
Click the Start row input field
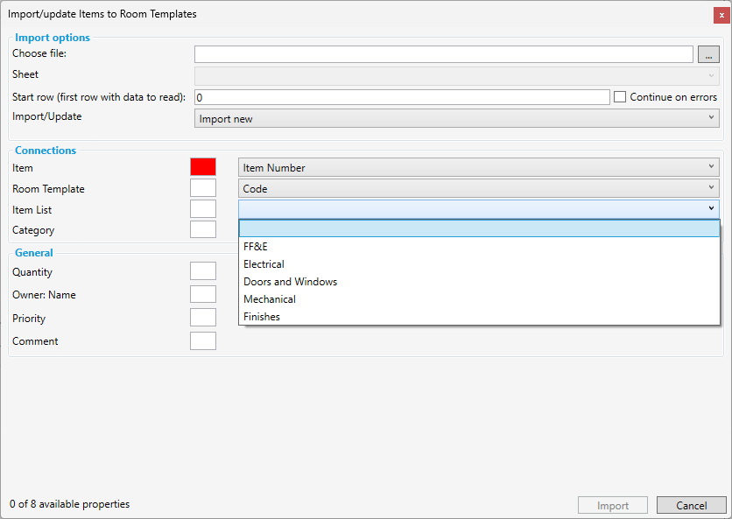401,97
